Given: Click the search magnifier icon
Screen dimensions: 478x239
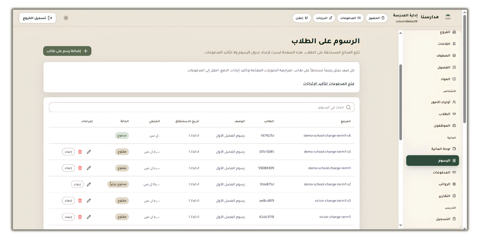Looking at the screenshot, I should 348,107.
